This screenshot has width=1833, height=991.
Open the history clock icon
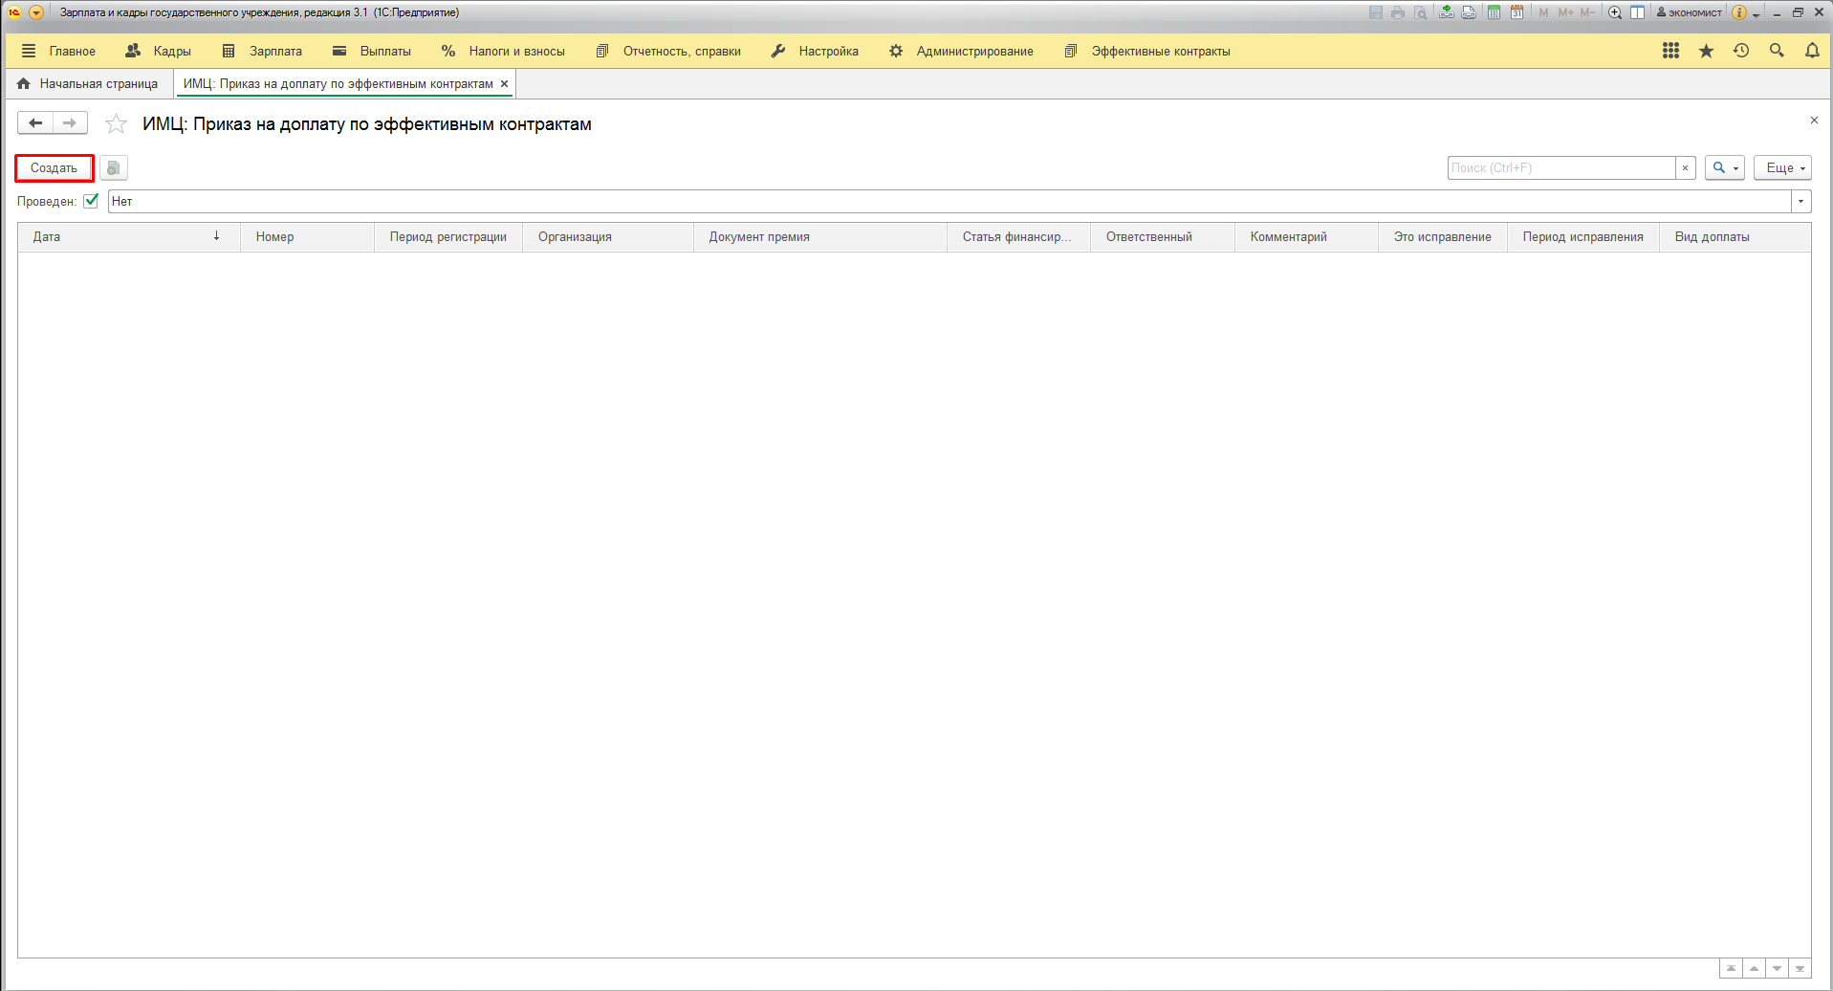[x=1741, y=51]
